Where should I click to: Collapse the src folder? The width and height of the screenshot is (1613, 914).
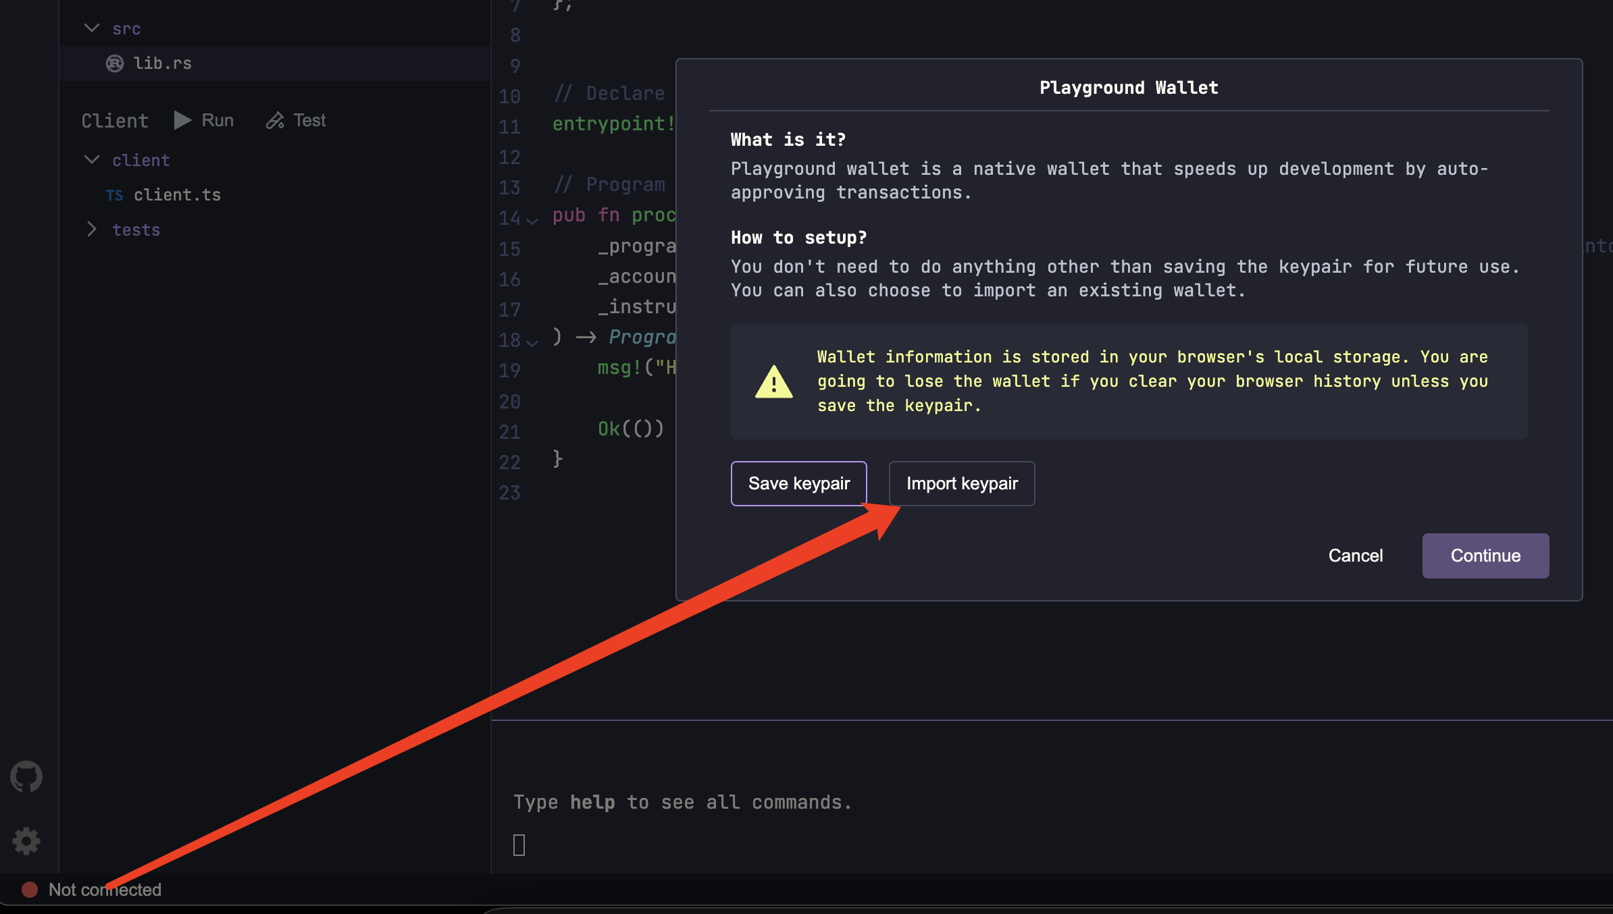pyautogui.click(x=92, y=28)
